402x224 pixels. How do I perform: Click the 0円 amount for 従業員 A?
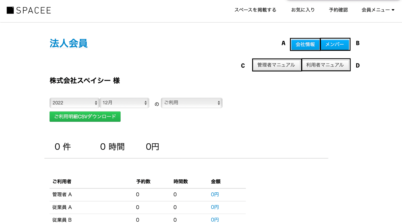pyautogui.click(x=215, y=207)
